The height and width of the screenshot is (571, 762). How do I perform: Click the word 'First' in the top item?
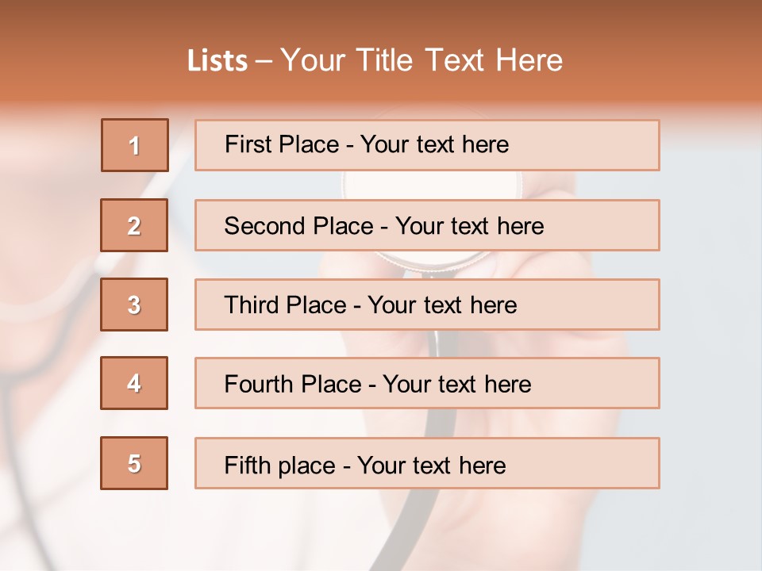(246, 144)
